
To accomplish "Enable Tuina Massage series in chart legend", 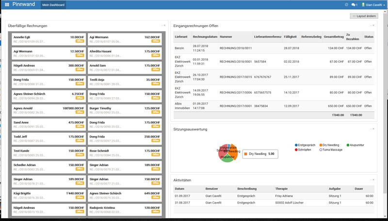I will coord(331,150).
